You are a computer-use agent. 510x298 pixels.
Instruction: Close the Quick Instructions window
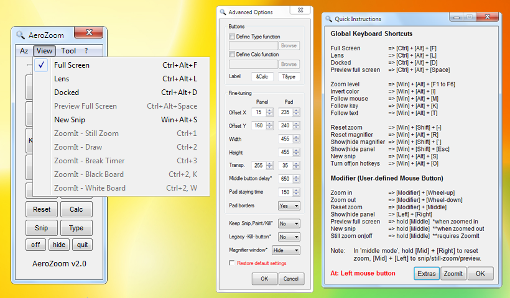(x=487, y=17)
